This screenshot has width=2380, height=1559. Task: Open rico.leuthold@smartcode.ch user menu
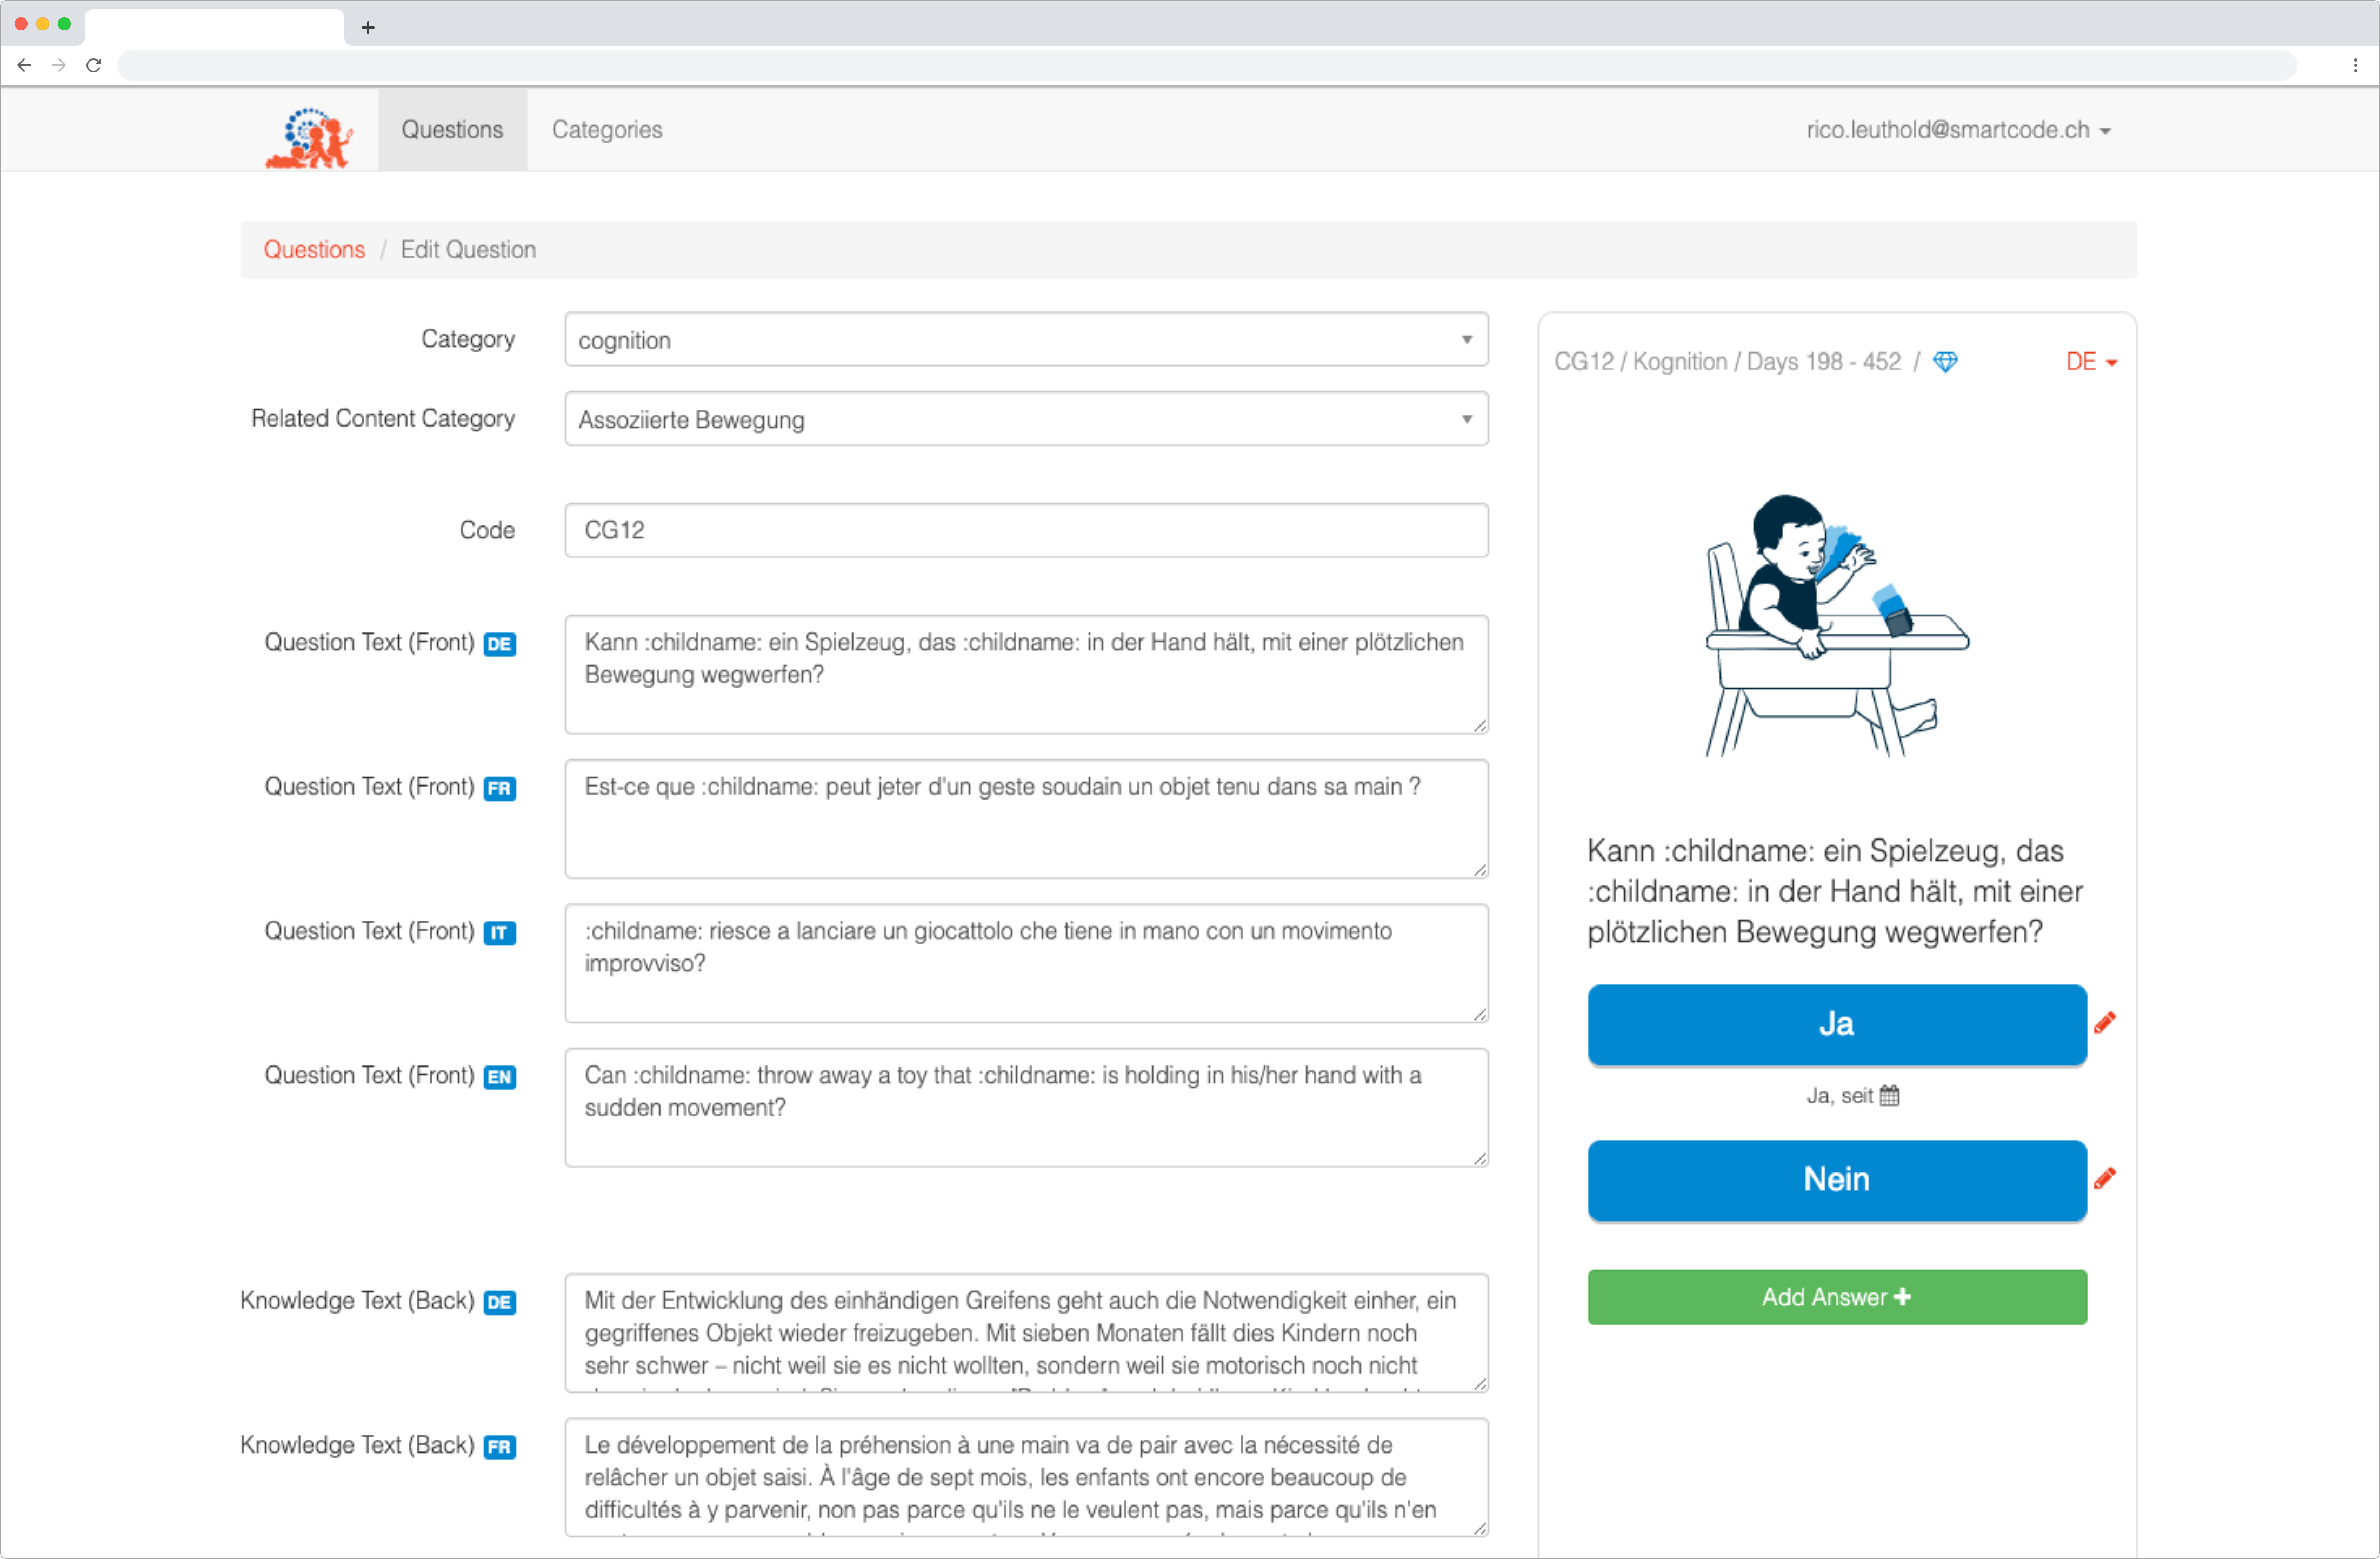click(x=1957, y=130)
